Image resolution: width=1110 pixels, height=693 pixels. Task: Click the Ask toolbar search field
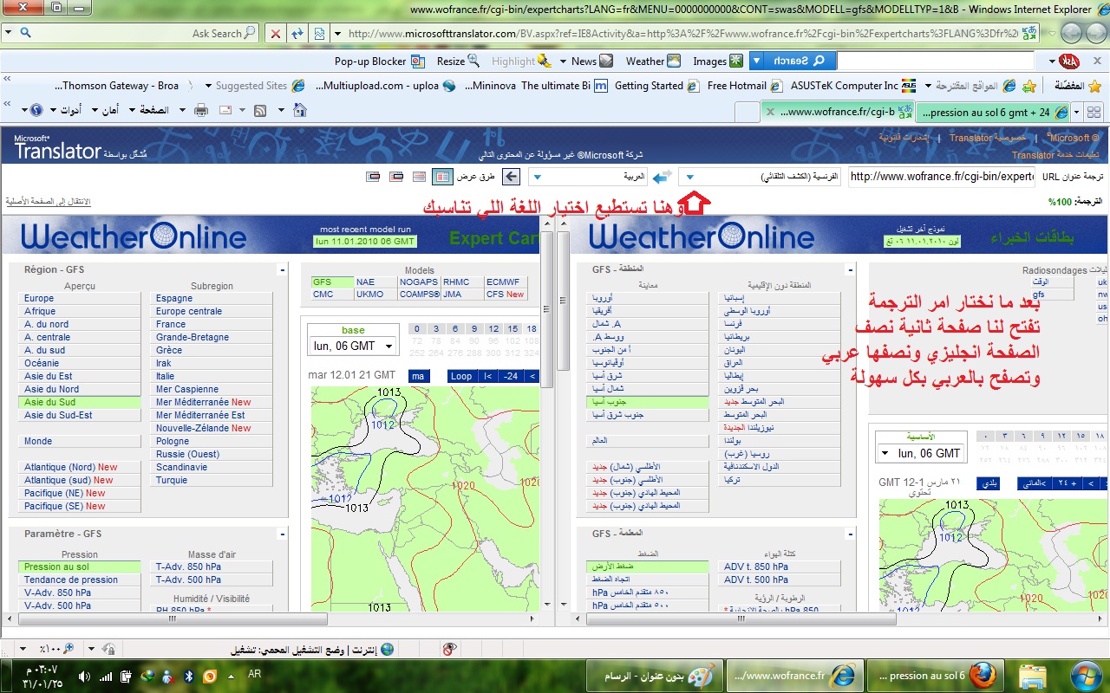coord(936,61)
